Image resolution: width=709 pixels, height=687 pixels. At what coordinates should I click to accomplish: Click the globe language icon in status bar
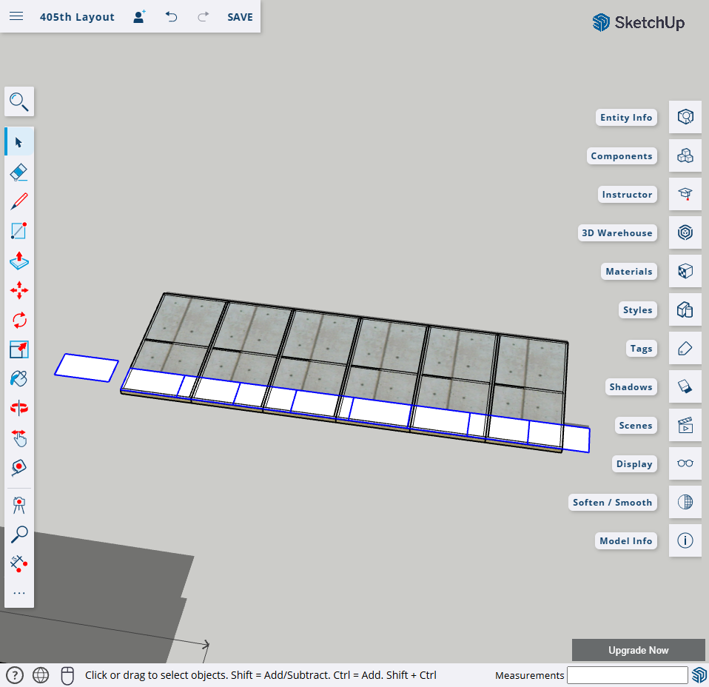[x=41, y=675]
